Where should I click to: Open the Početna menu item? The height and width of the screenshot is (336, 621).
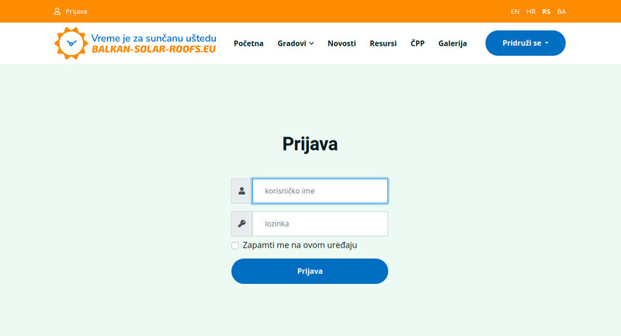pos(248,43)
